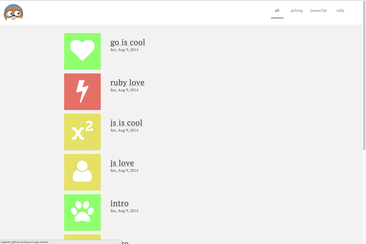Open the green paw print tile
The height and width of the screenshot is (244, 366).
coord(83,212)
